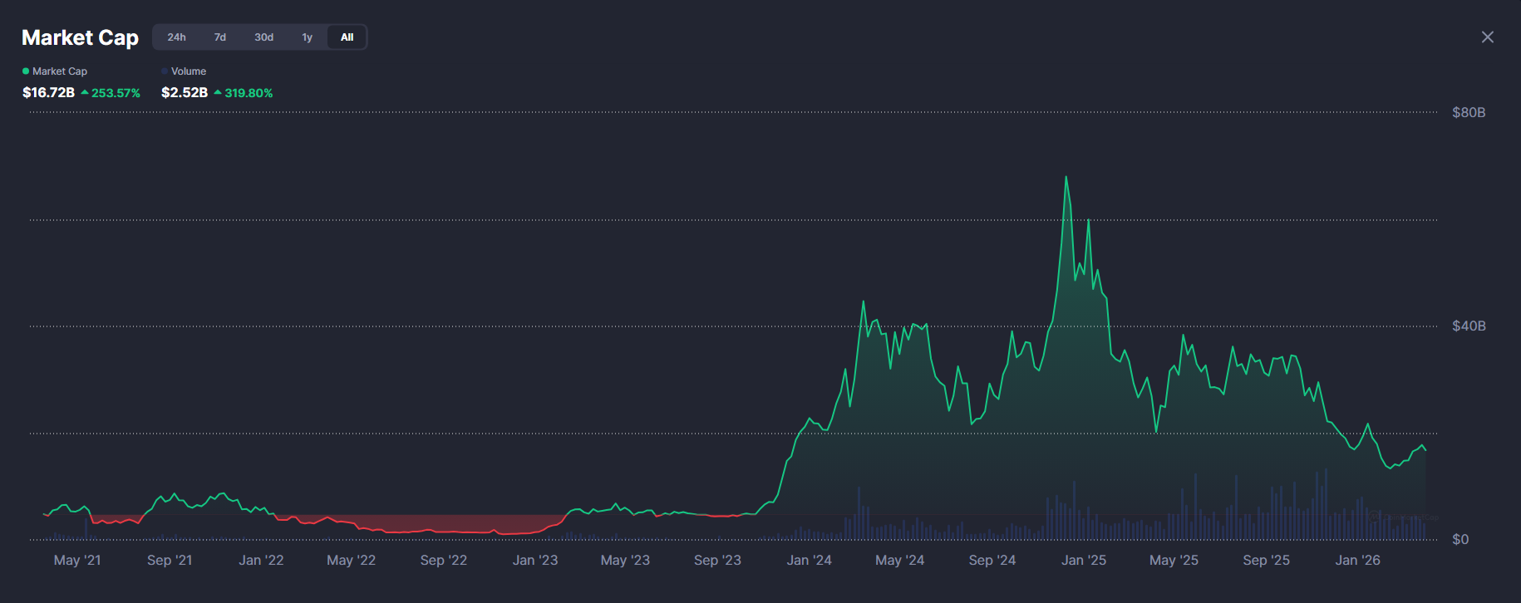Click the $2.52B volume value
The width and height of the screenshot is (1521, 603).
(185, 92)
